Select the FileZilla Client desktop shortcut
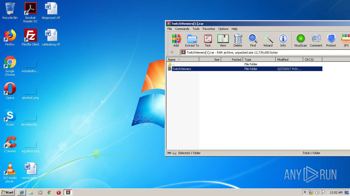 point(30,38)
